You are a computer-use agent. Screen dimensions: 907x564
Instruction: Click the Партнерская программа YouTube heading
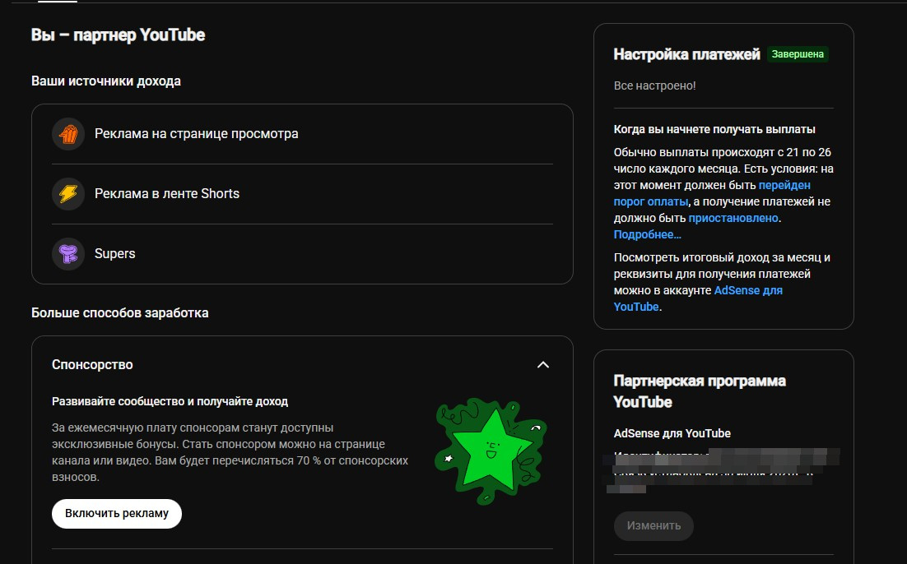[x=700, y=391]
